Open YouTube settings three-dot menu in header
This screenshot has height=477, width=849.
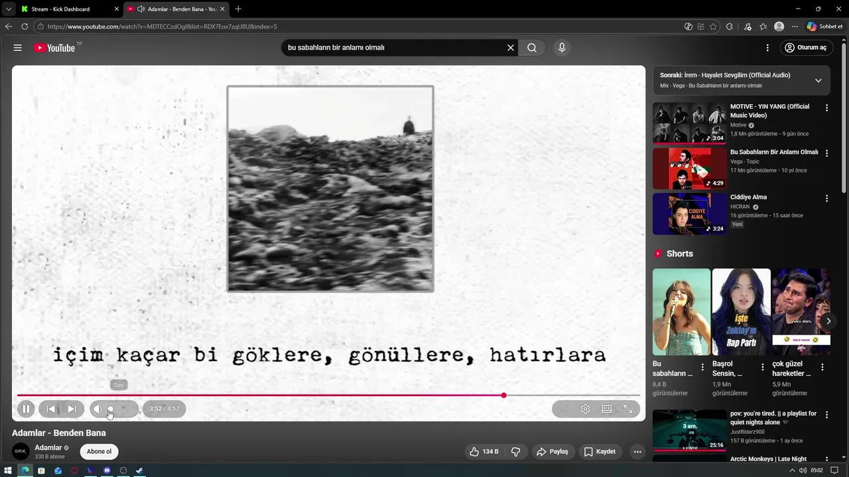tap(767, 48)
